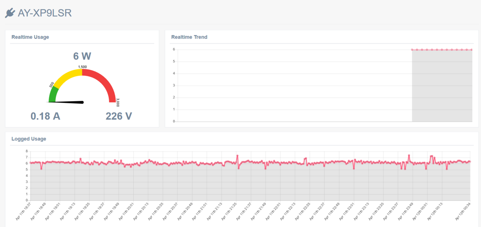Image resolution: width=481 pixels, height=227 pixels.
Task: Click the last data point in Realtime Trend
Action: click(471, 49)
